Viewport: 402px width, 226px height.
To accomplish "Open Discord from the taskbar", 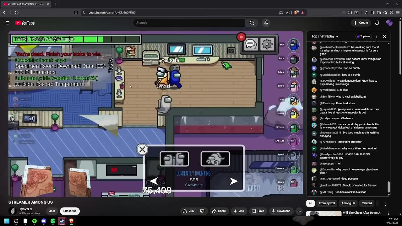I will coord(44,221).
